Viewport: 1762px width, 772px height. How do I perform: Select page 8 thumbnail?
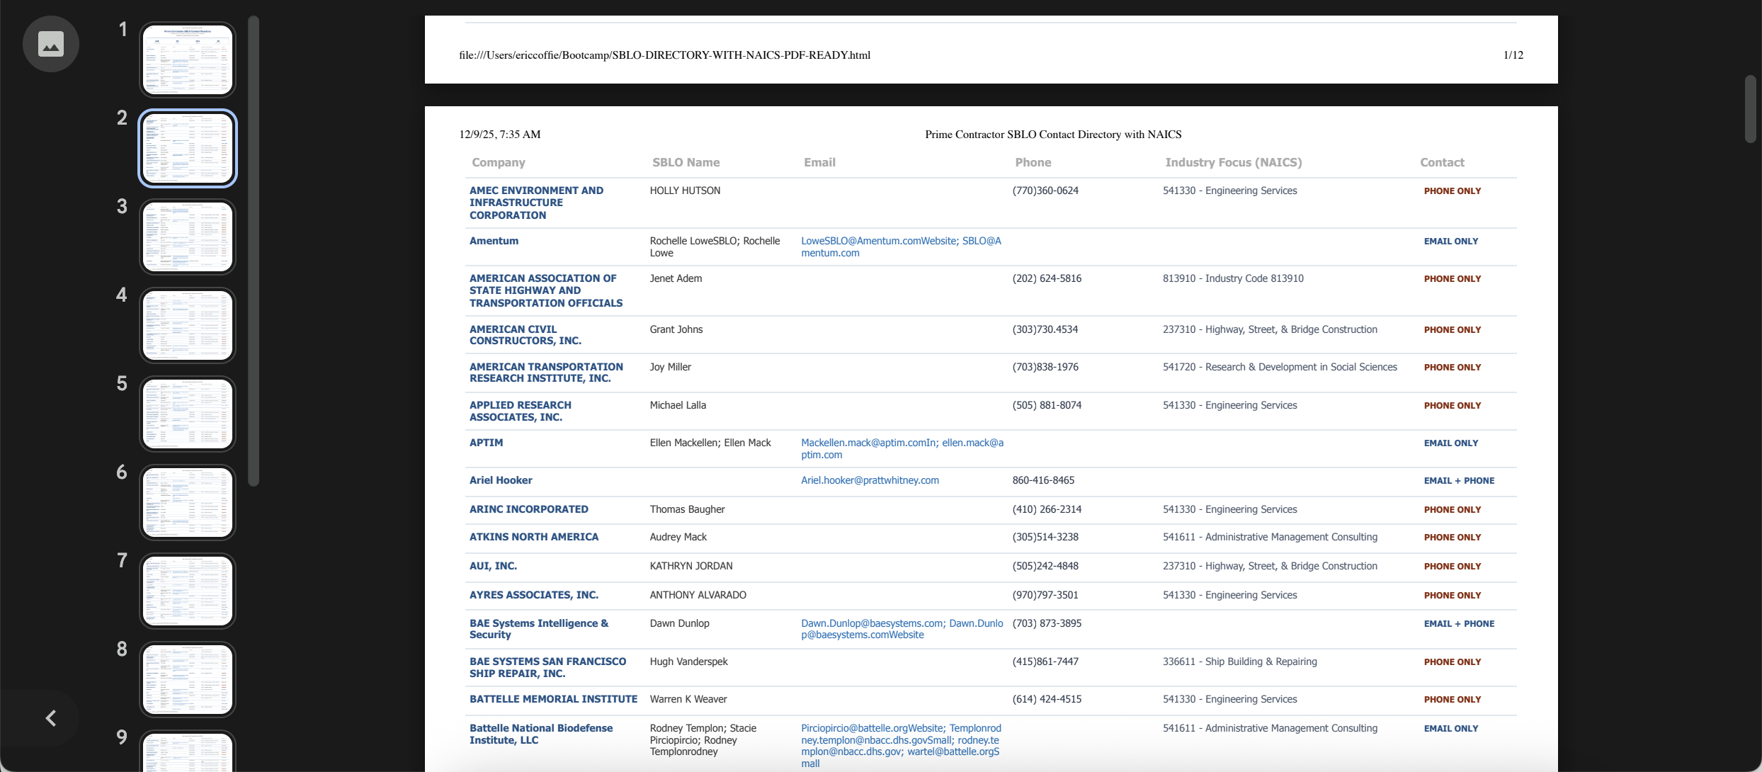click(188, 679)
